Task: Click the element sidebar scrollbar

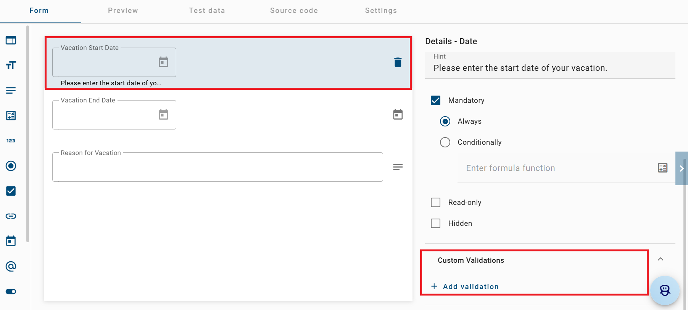Action: coord(27,133)
